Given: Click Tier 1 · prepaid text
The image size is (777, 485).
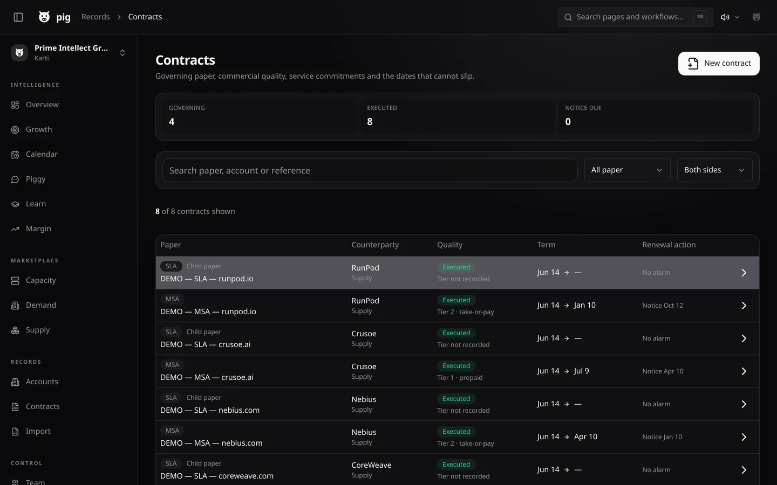Looking at the screenshot, I should coord(460,378).
